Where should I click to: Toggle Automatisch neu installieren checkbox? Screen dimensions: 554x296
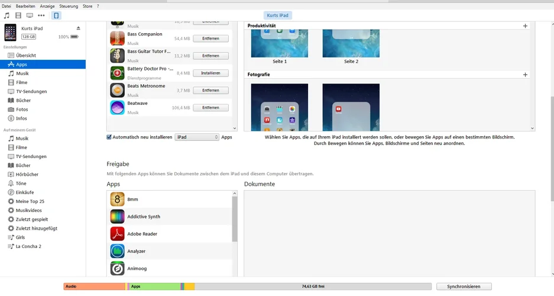point(109,137)
